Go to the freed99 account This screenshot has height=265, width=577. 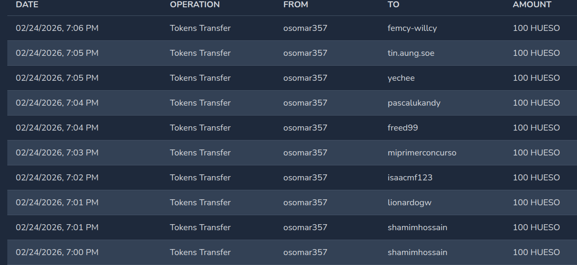402,128
